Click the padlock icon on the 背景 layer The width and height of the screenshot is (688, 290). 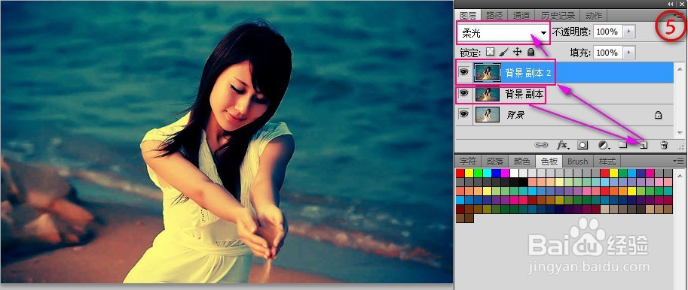point(658,116)
